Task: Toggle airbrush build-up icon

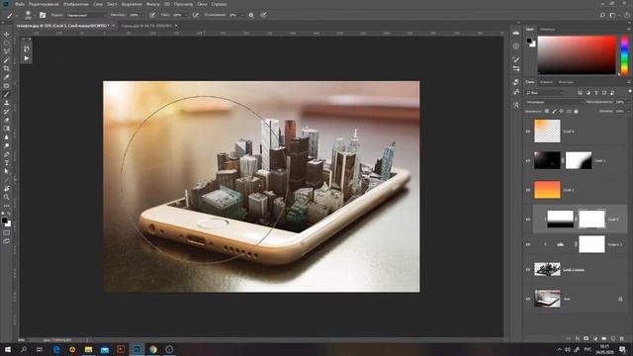Action: tap(196, 15)
